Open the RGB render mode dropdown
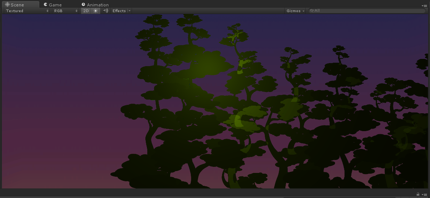 click(x=66, y=11)
